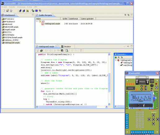The height and width of the screenshot is (135, 160).
Task: Close the class structure floating panel
Action: point(116,54)
